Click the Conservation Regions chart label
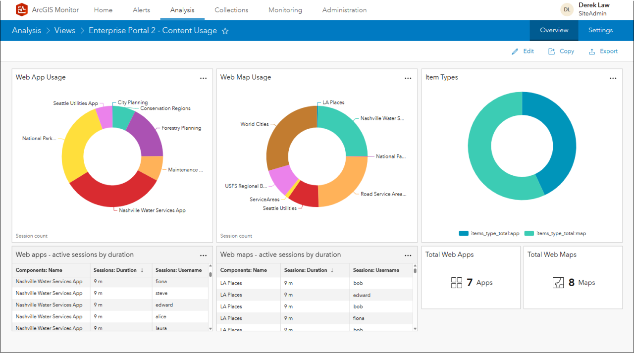The image size is (634, 353). click(165, 108)
